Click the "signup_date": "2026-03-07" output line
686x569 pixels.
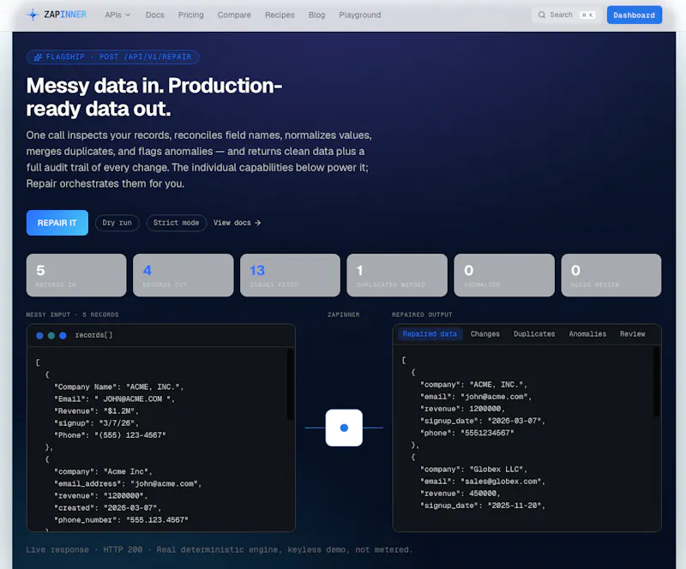[483, 421]
